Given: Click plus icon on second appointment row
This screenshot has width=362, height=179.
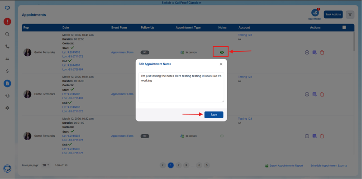Looking at the screenshot, I should [x=307, y=94].
